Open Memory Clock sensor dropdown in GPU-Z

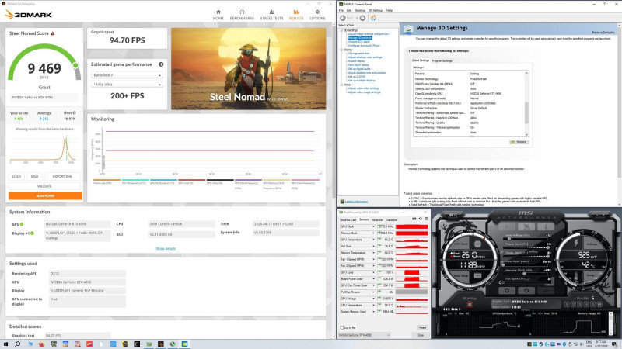pos(373,233)
